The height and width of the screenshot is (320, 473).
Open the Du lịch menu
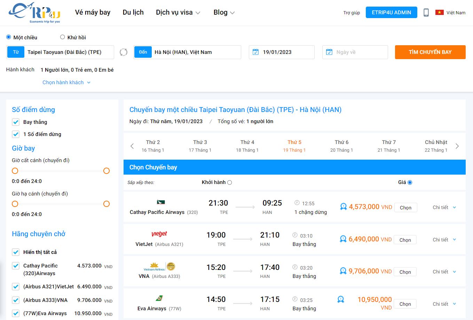click(133, 12)
